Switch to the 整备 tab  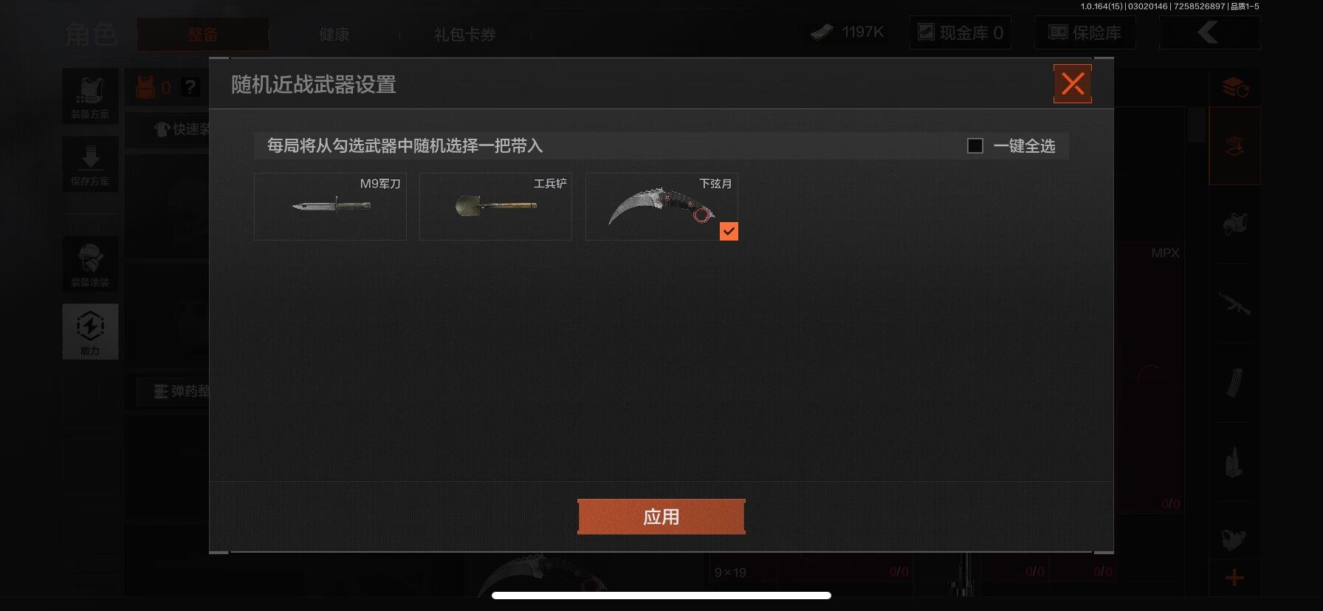click(202, 34)
